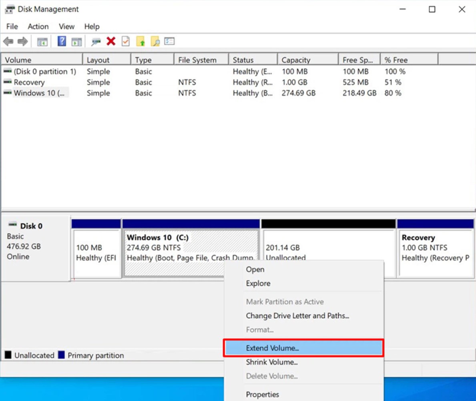Toggle the Action pane icon

click(76, 41)
